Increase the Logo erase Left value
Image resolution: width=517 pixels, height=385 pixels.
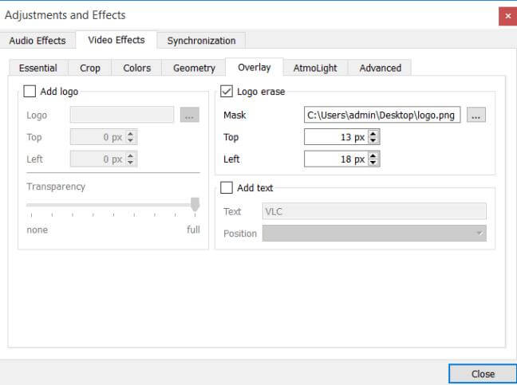(x=373, y=155)
